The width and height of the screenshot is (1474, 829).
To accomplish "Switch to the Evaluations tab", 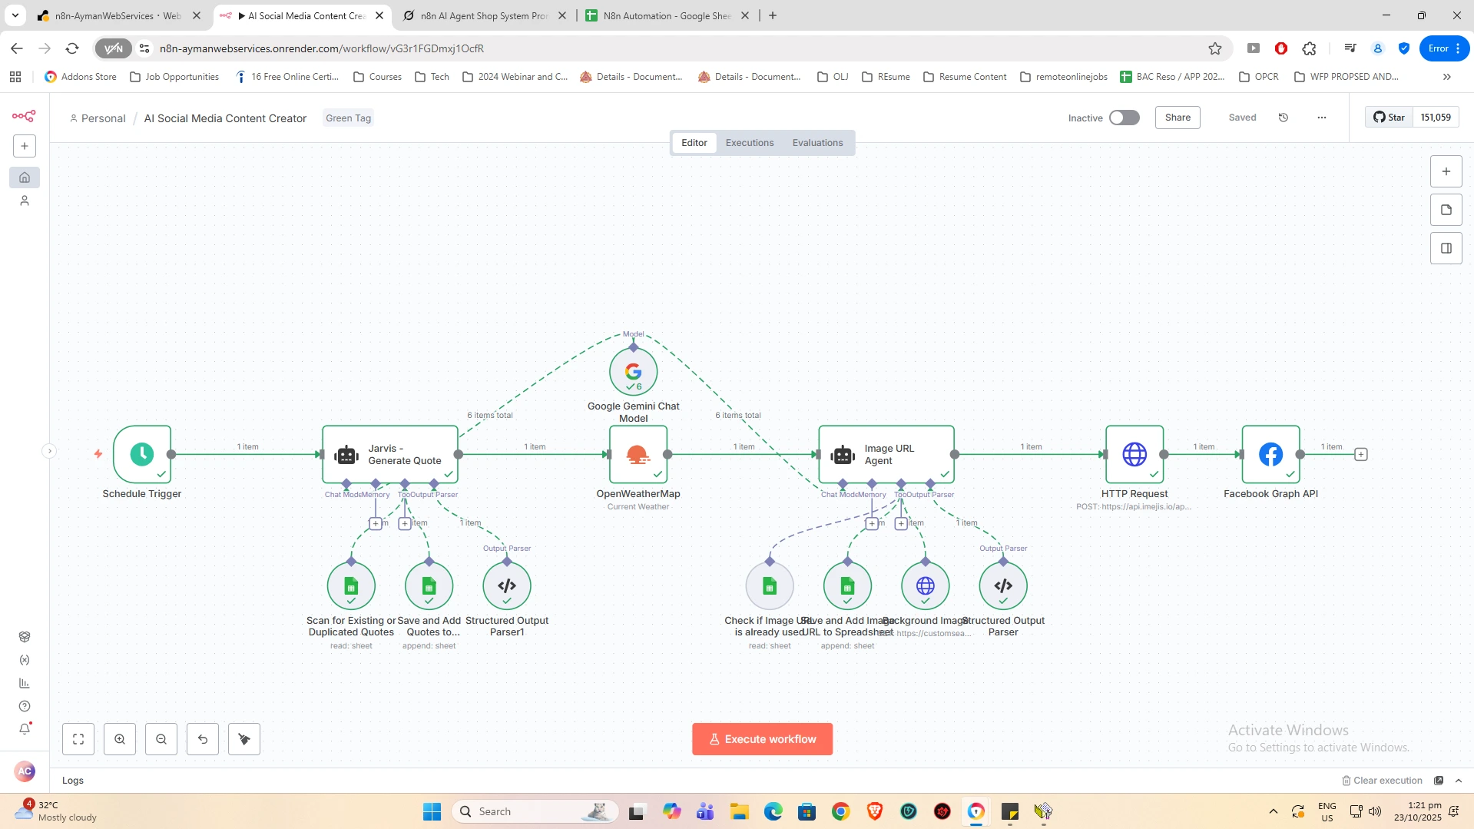I will (x=817, y=143).
